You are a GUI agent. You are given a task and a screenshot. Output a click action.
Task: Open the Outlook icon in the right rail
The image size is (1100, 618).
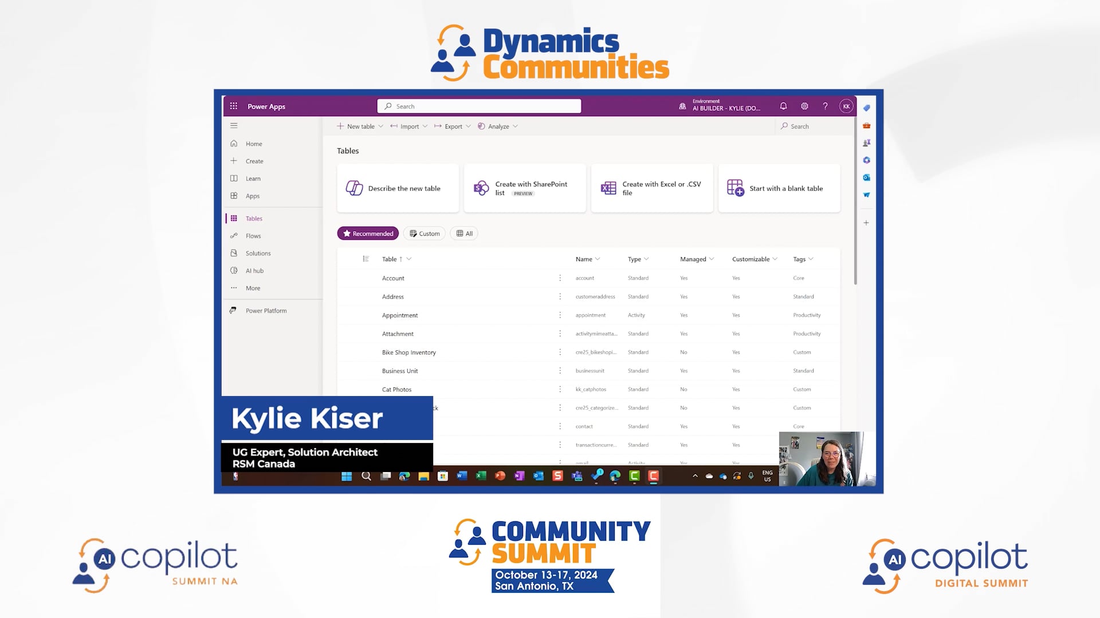click(866, 177)
